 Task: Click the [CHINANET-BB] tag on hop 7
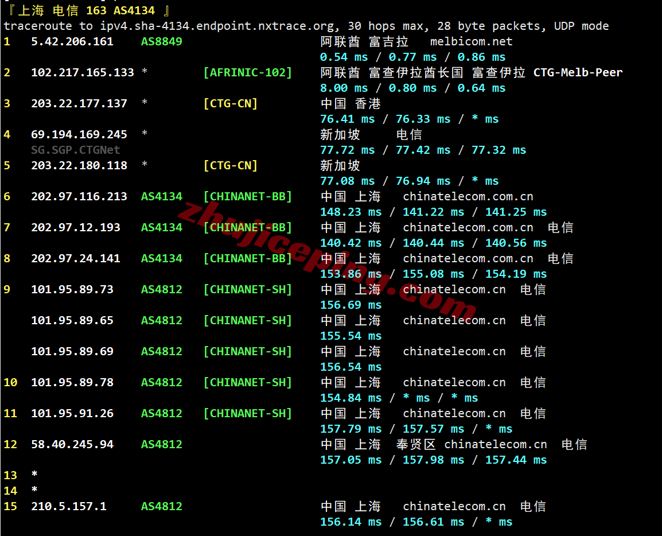pos(248,227)
